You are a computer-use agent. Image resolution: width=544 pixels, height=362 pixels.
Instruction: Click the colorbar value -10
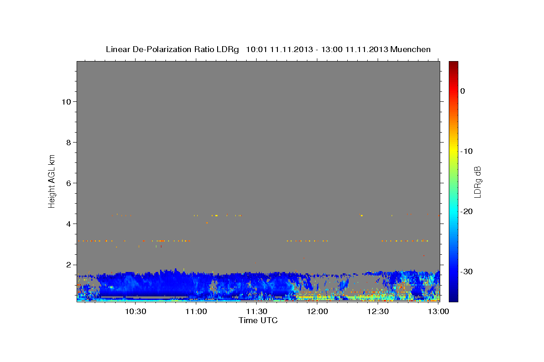click(467, 151)
